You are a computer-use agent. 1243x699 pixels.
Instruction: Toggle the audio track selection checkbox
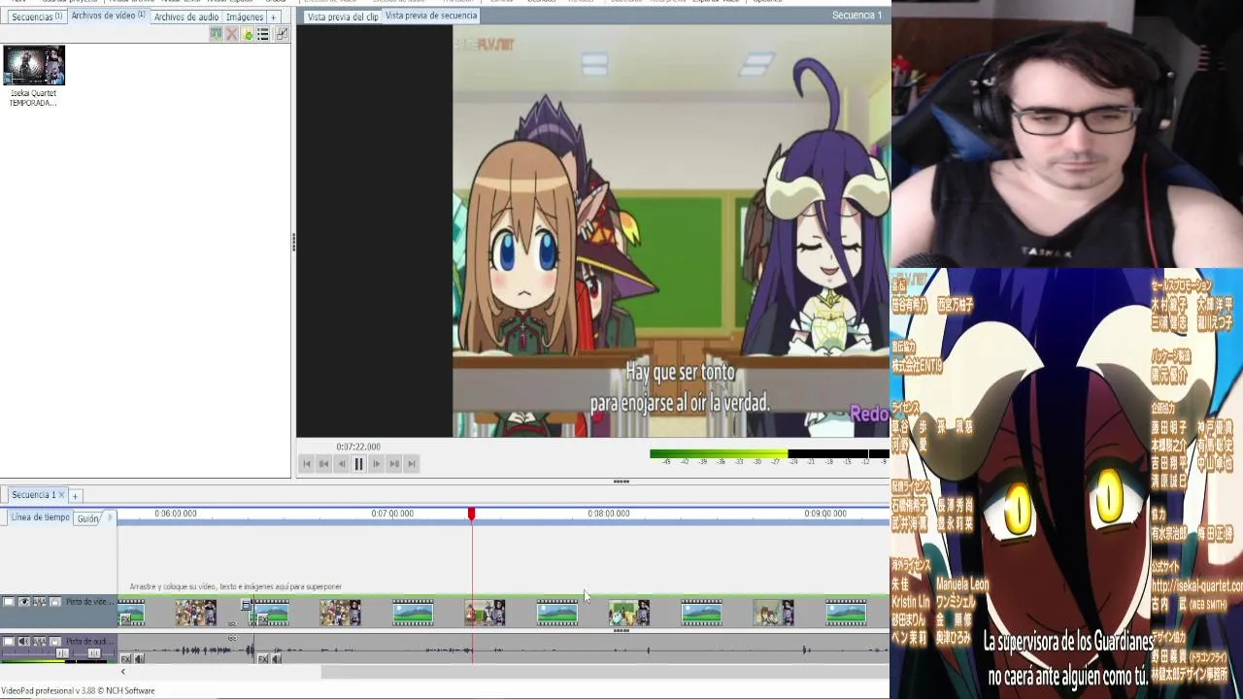[x=9, y=641]
